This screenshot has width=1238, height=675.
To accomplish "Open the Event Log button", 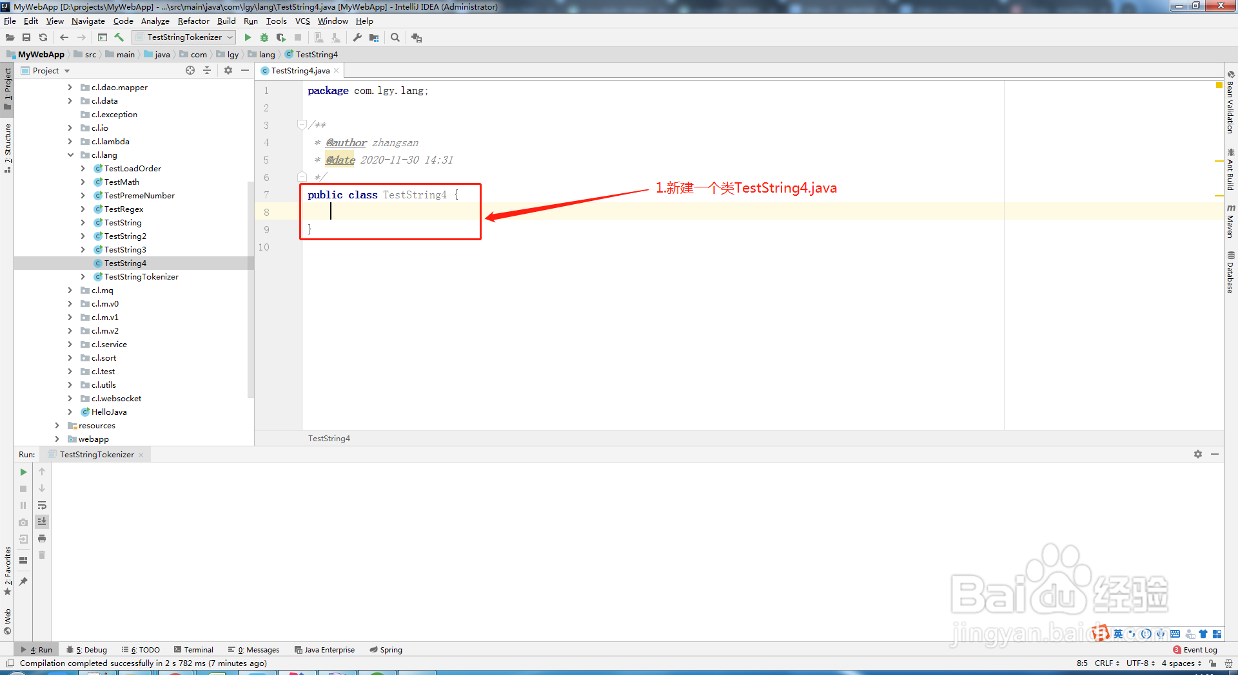I will pos(1195,649).
